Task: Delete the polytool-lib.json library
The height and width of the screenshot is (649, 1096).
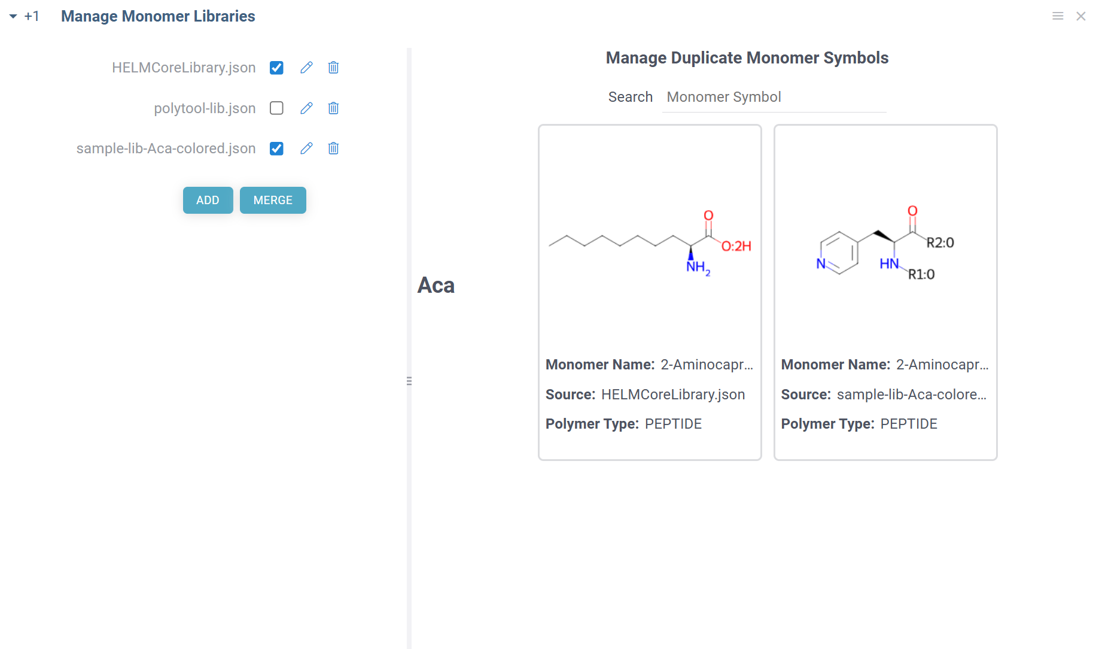Action: pyautogui.click(x=333, y=108)
